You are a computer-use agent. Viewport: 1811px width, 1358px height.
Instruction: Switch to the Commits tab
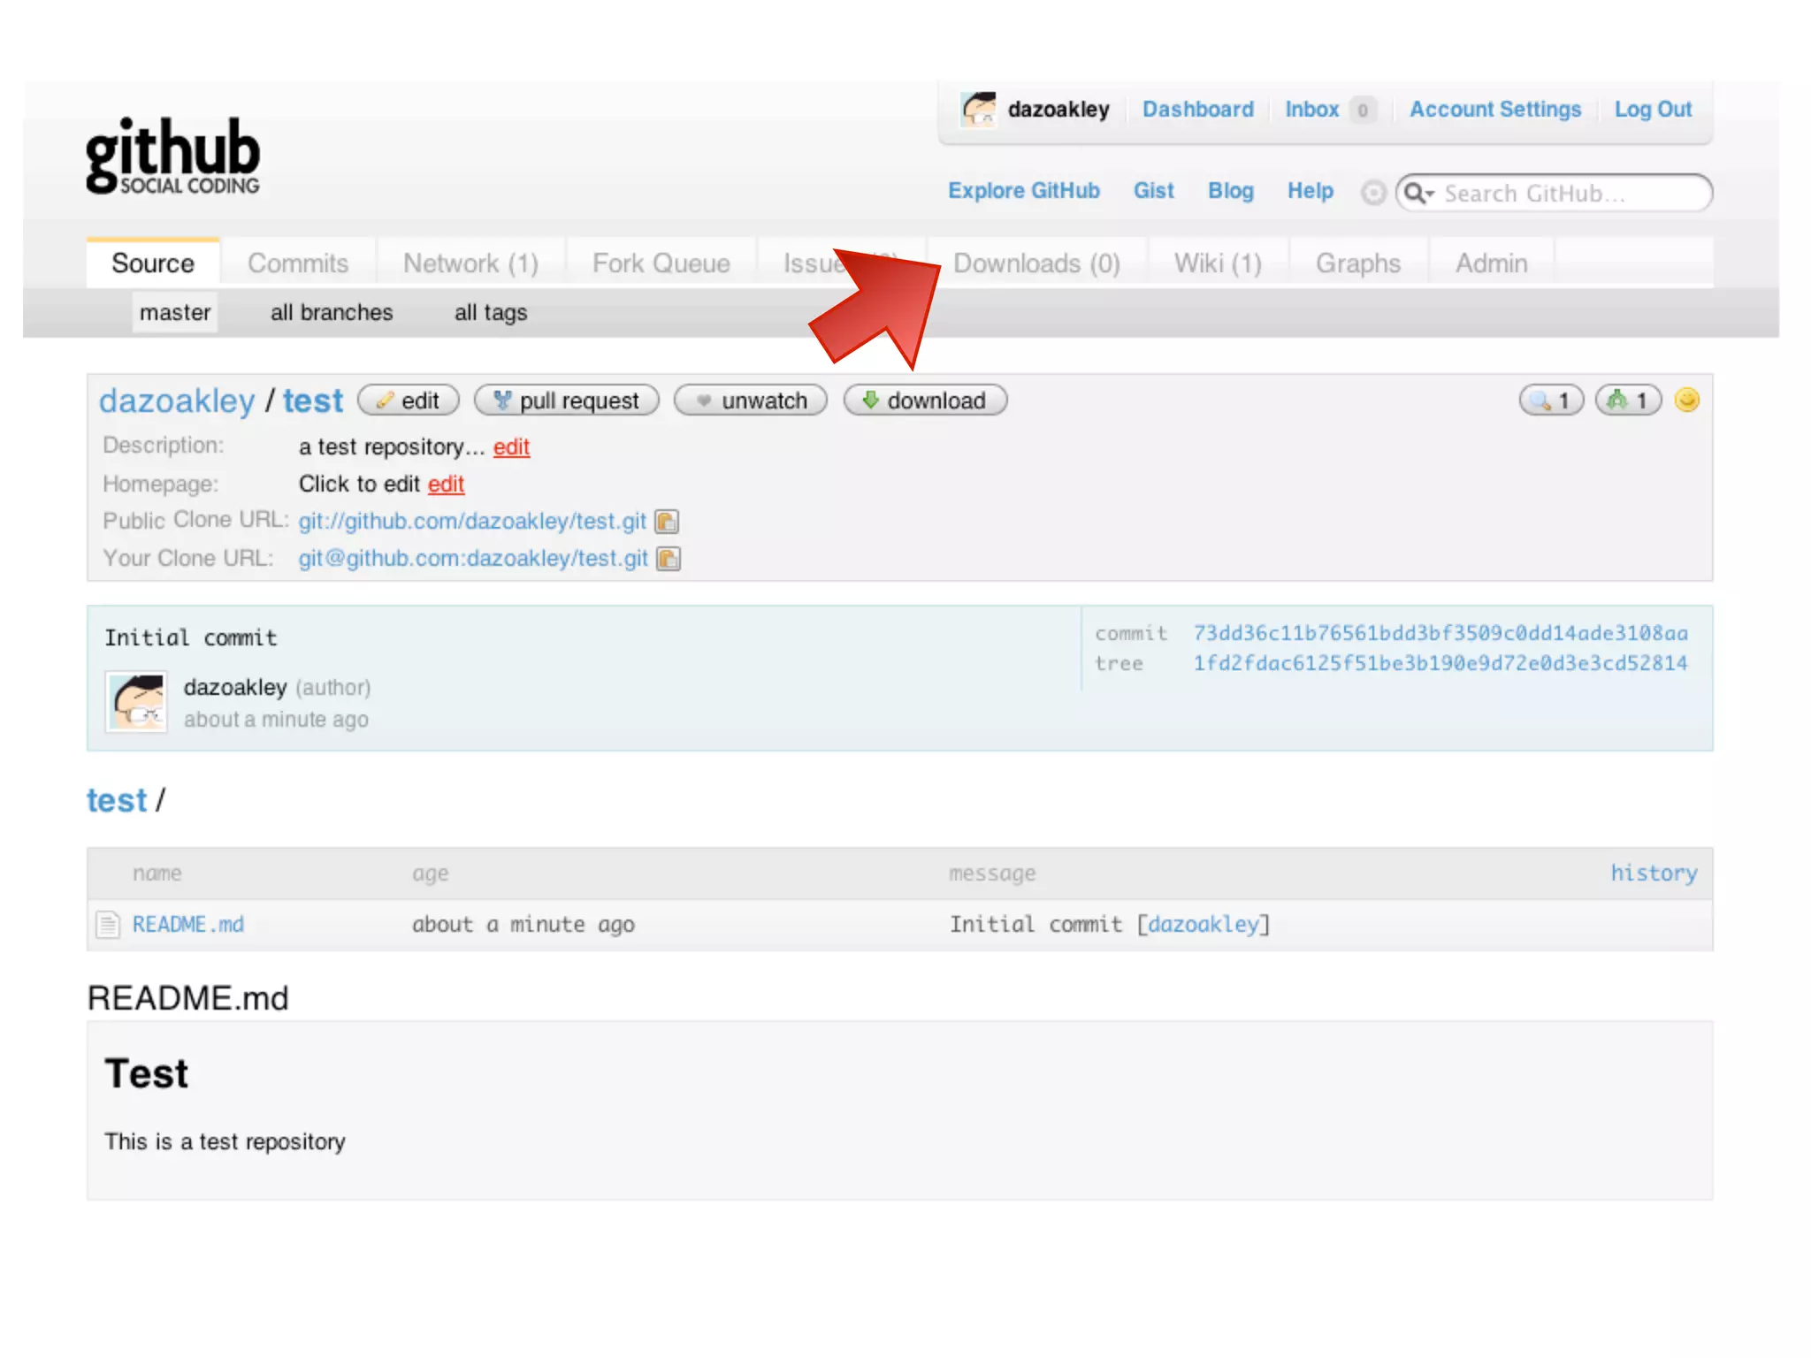[298, 263]
